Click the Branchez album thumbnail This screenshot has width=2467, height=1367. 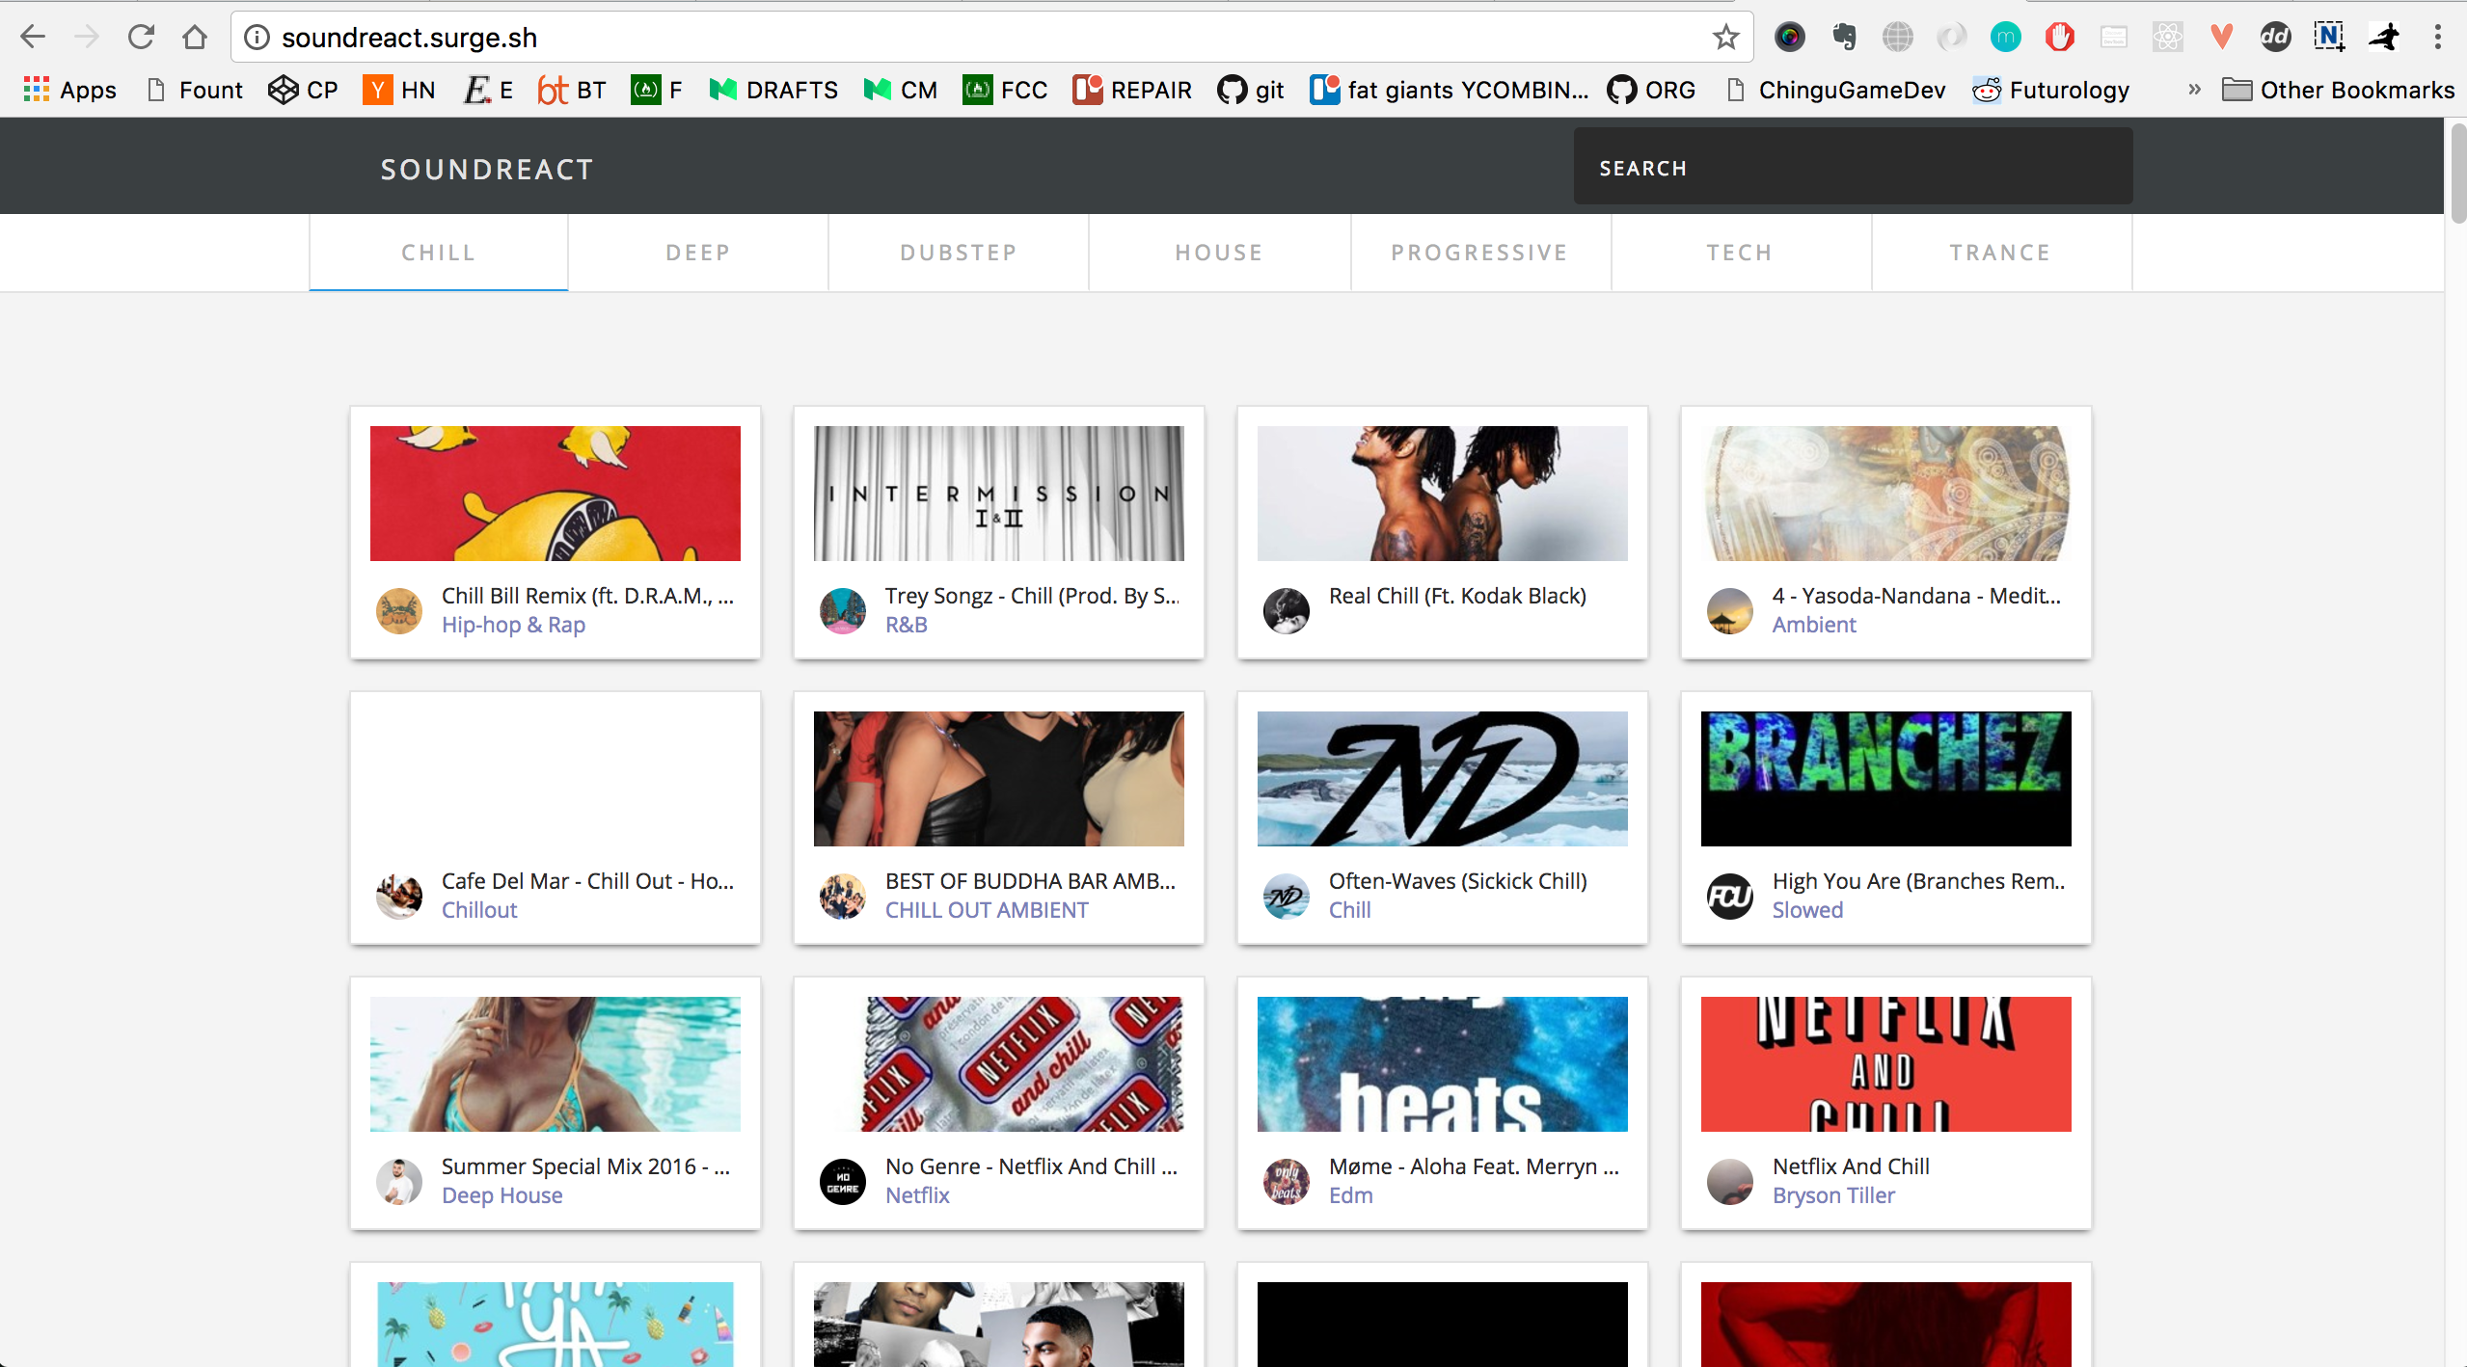1885,779
